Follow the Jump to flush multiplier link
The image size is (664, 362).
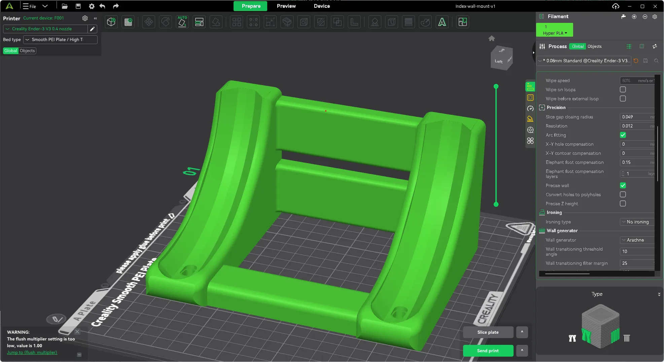click(x=32, y=352)
